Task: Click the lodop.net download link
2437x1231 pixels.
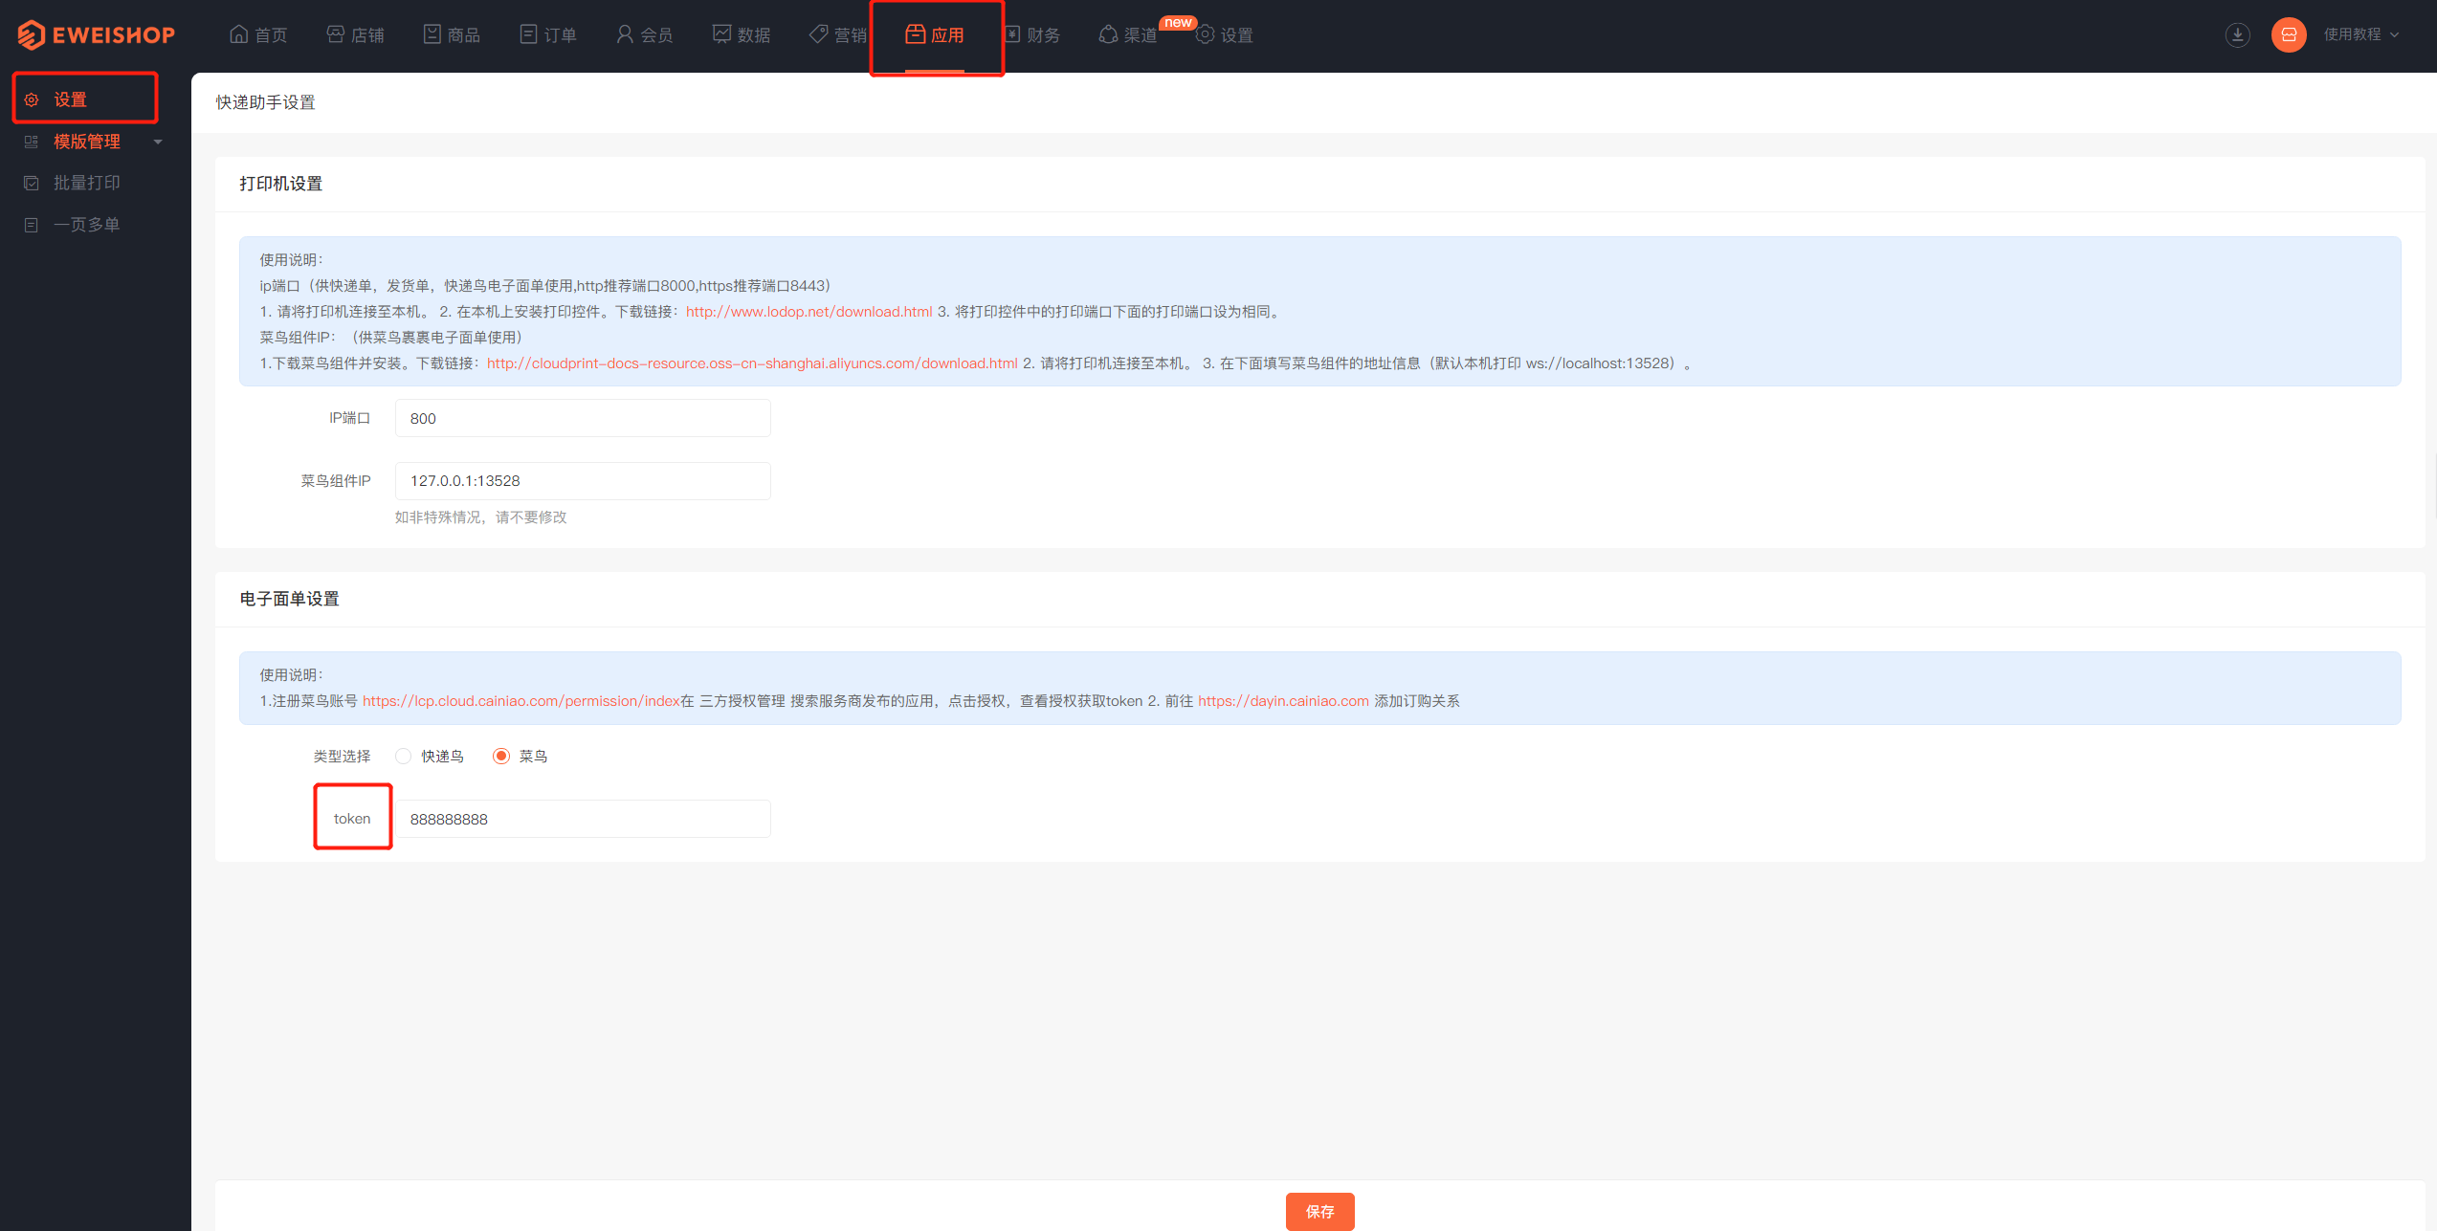Action: click(809, 312)
